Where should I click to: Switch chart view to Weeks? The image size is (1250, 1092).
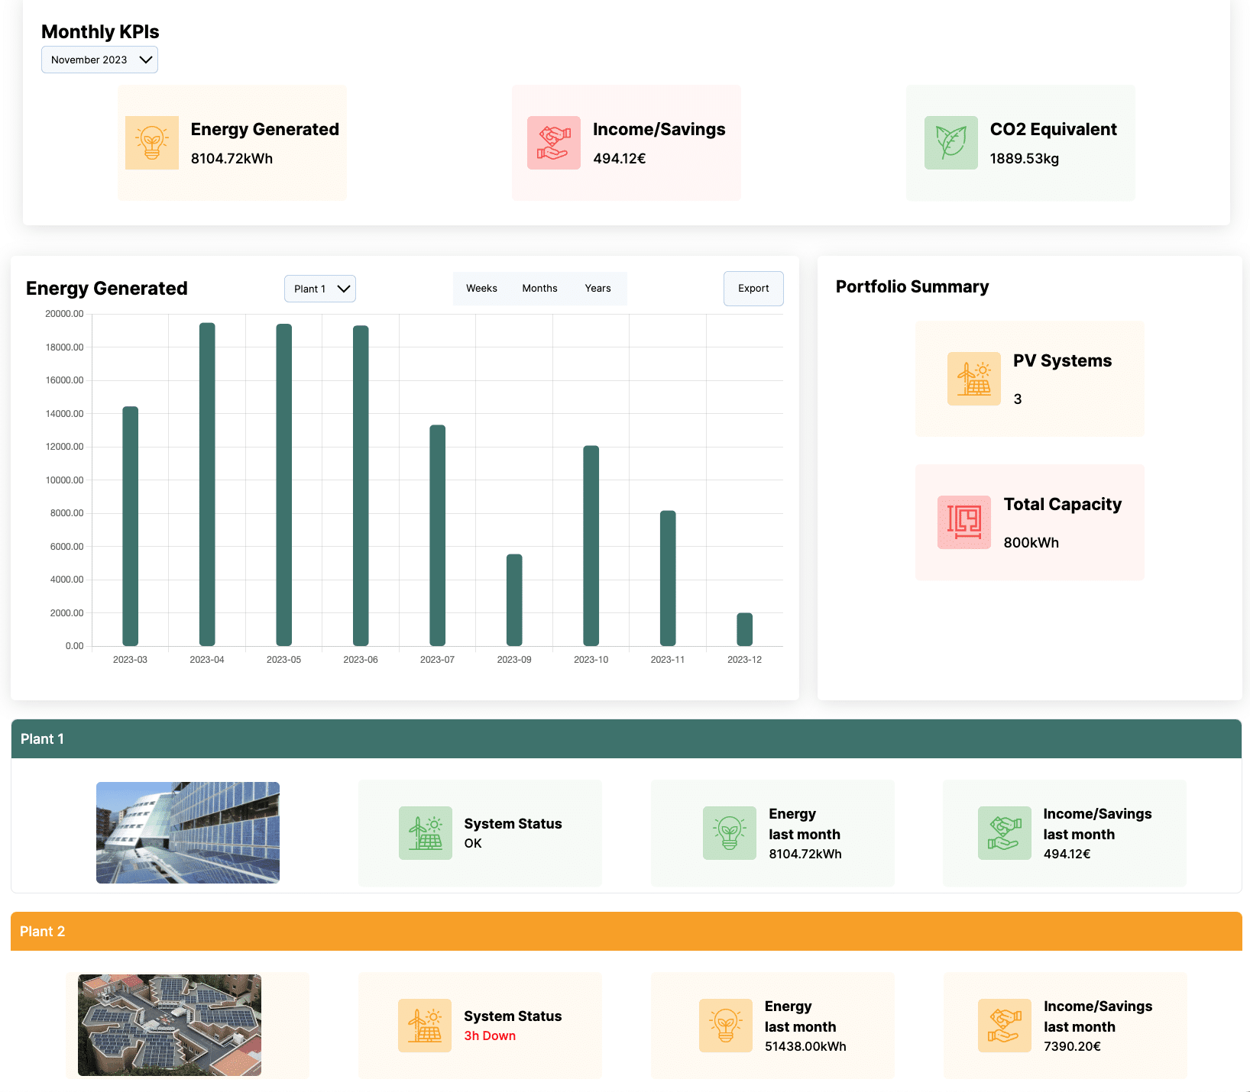coord(481,289)
